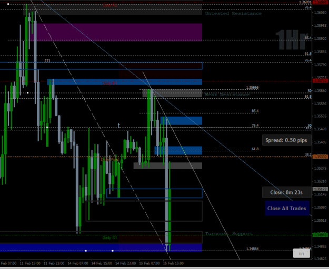The width and height of the screenshot is (329, 269).
Task: Select the Untested Resistance label
Action: click(x=233, y=14)
